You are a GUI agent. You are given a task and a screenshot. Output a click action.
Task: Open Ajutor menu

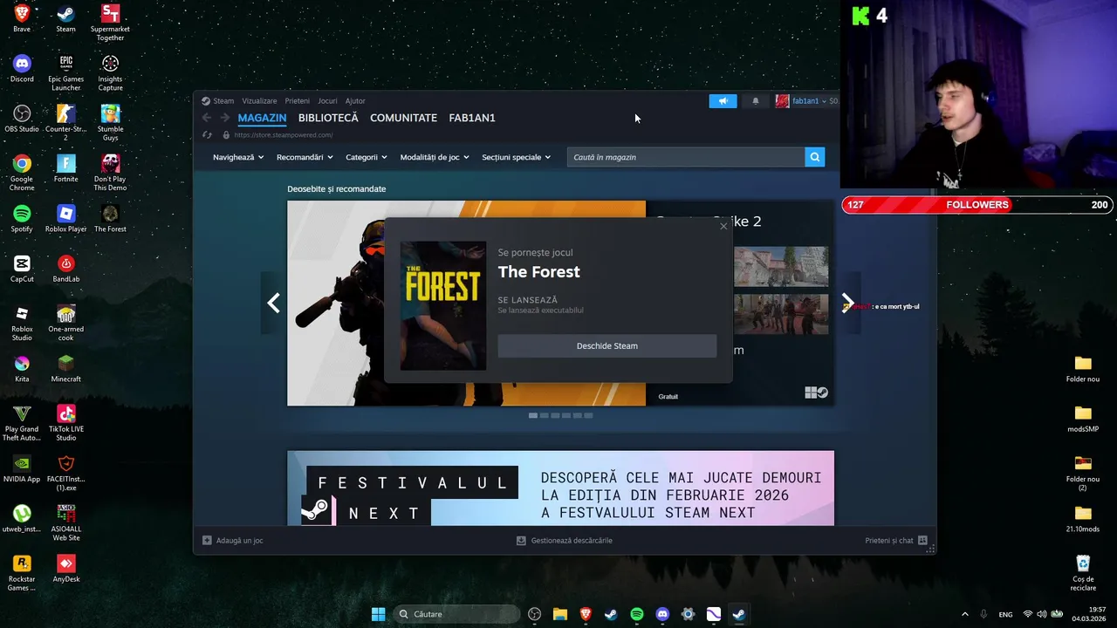pos(355,101)
